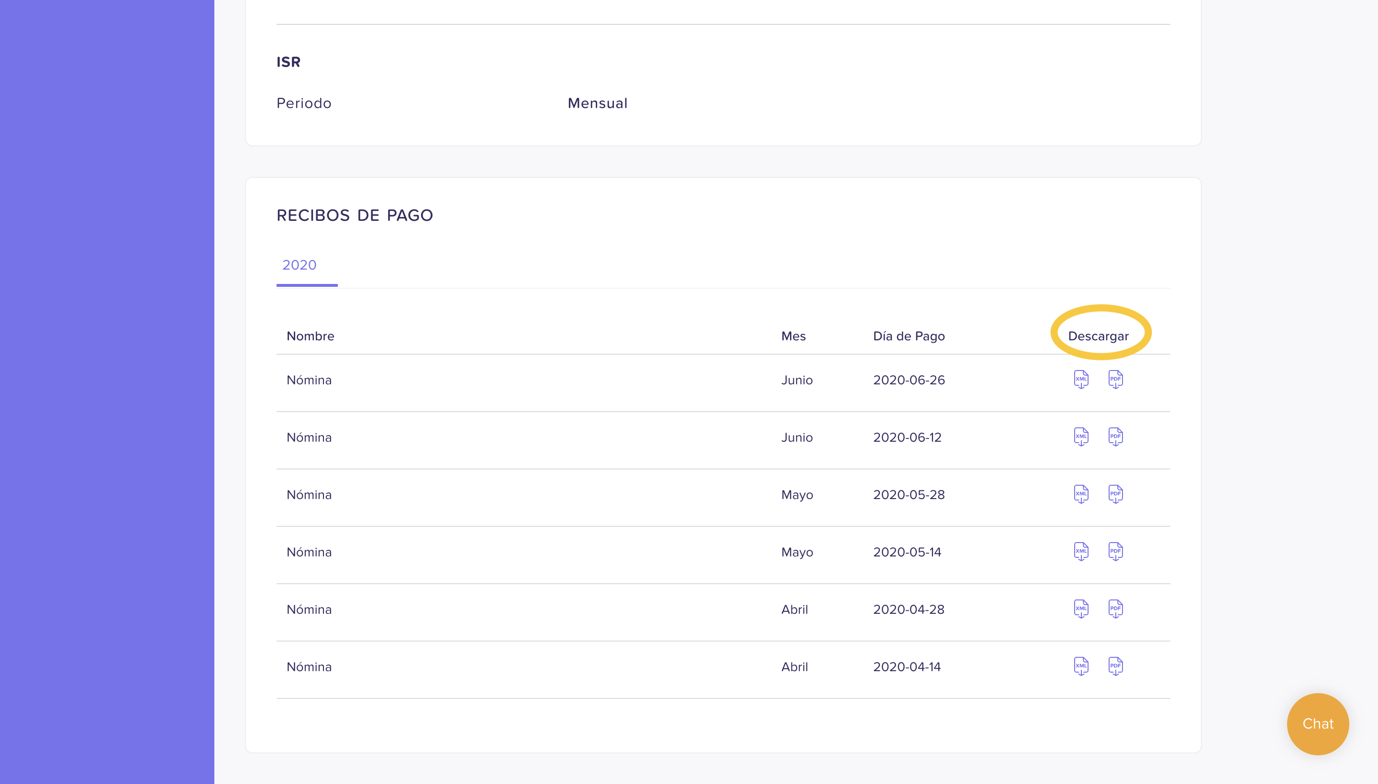Download PDF for 2020-04-14 receipt
1378x784 pixels.
tap(1115, 666)
